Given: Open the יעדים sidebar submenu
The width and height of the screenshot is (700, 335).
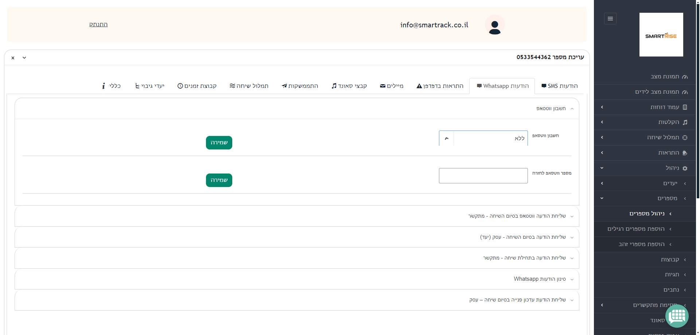Looking at the screenshot, I should [x=645, y=183].
